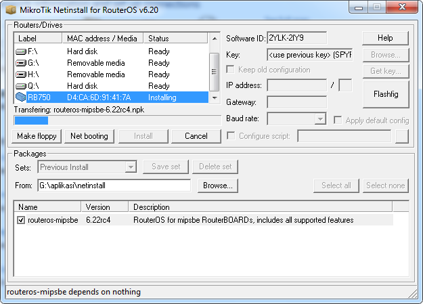Click the drives list scroll down arrow
This screenshot has height=304, width=423.
[215, 97]
